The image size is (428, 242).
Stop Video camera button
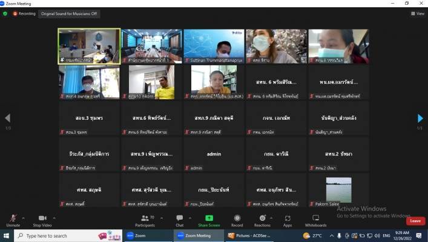[42, 221]
